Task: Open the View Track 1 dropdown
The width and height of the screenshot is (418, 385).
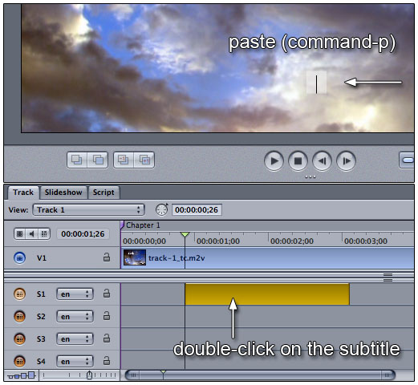Action: click(x=88, y=210)
